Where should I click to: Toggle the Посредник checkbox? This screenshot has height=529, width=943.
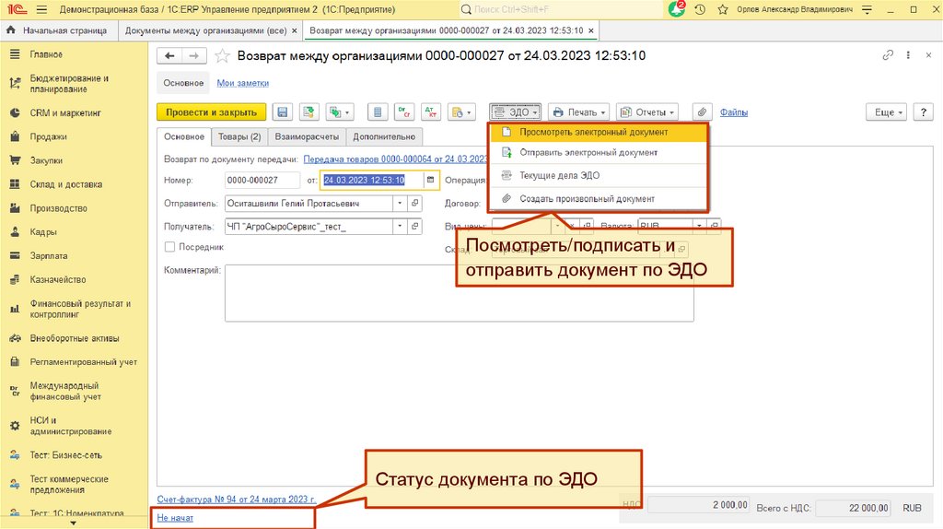[169, 247]
